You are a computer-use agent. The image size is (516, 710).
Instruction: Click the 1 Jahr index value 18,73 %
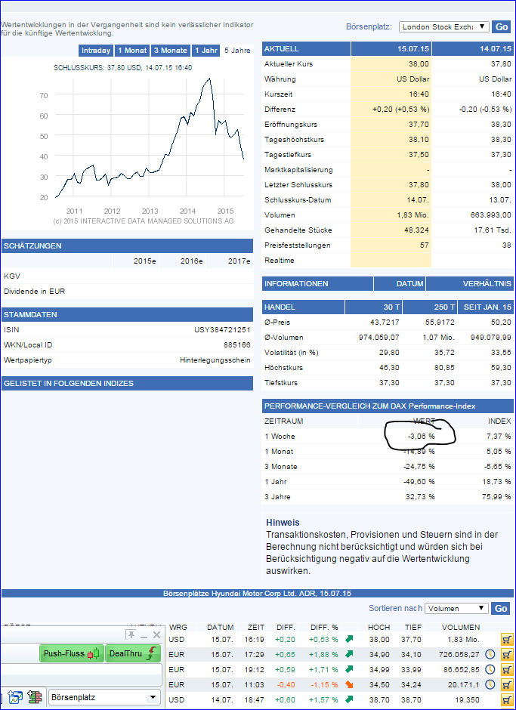pos(496,482)
